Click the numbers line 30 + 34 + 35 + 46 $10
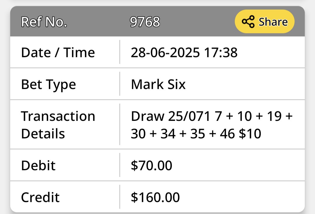The width and height of the screenshot is (315, 214). [x=196, y=133]
